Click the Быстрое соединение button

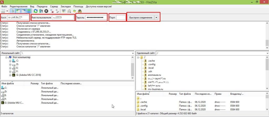coord(140,17)
